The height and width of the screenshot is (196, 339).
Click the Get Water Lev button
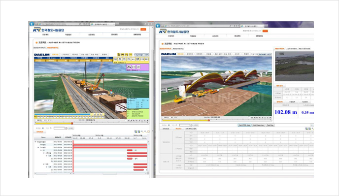tap(258, 125)
